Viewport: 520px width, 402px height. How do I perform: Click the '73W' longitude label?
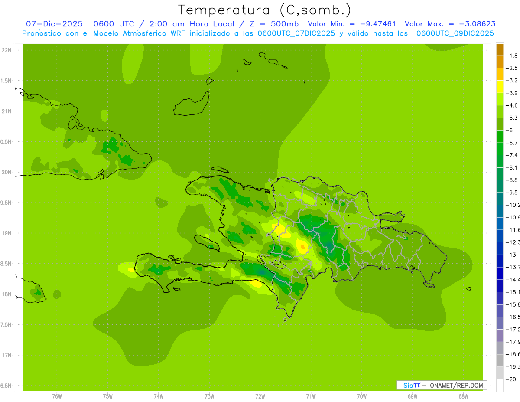pyautogui.click(x=209, y=396)
